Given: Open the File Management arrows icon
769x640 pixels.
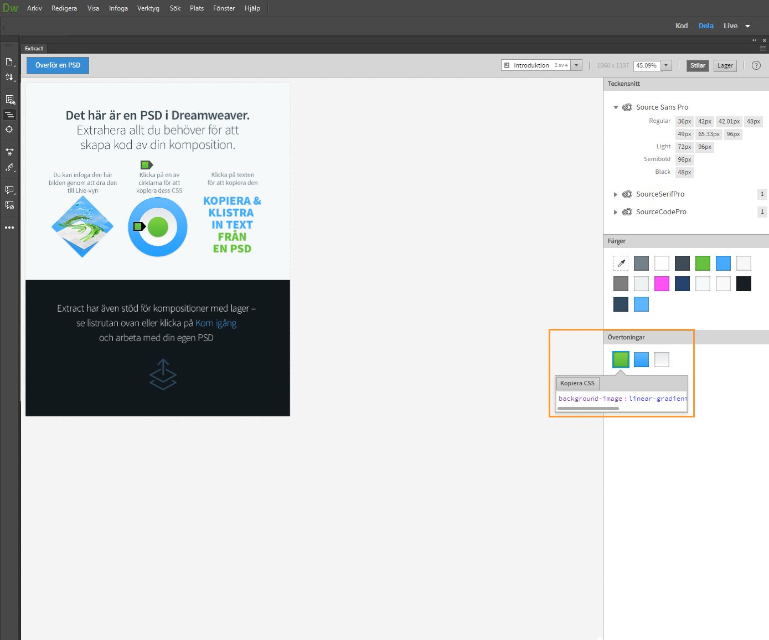Looking at the screenshot, I should point(9,78).
